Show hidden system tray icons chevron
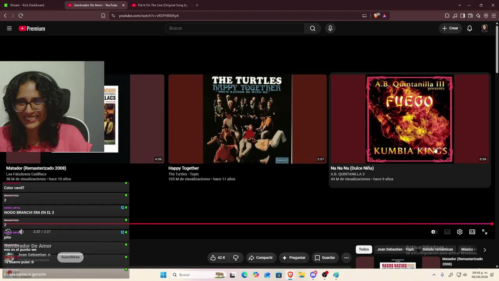Image resolution: width=499 pixels, height=281 pixels. click(434, 275)
